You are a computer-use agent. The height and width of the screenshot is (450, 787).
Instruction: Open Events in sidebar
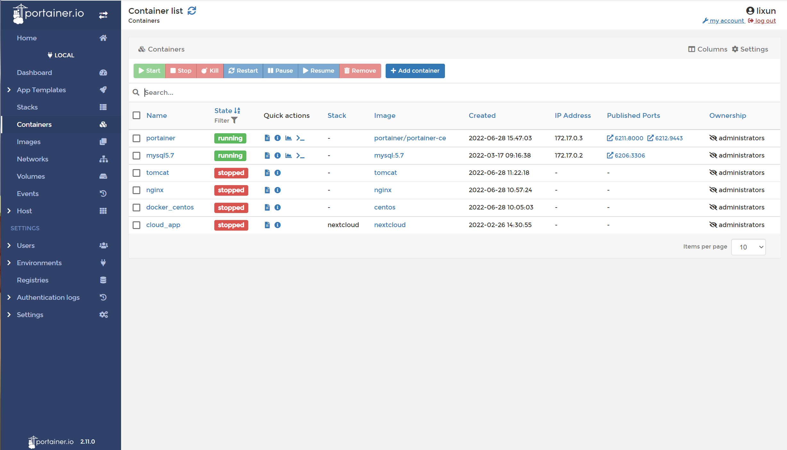tap(61, 193)
